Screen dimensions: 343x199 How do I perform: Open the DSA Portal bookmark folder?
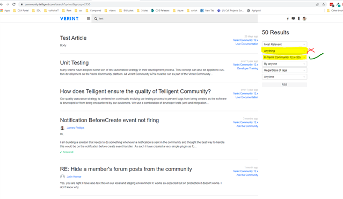click(x=21, y=11)
